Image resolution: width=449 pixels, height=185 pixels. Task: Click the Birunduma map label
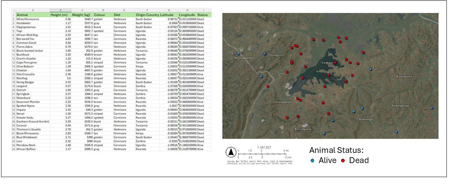tap(404, 76)
